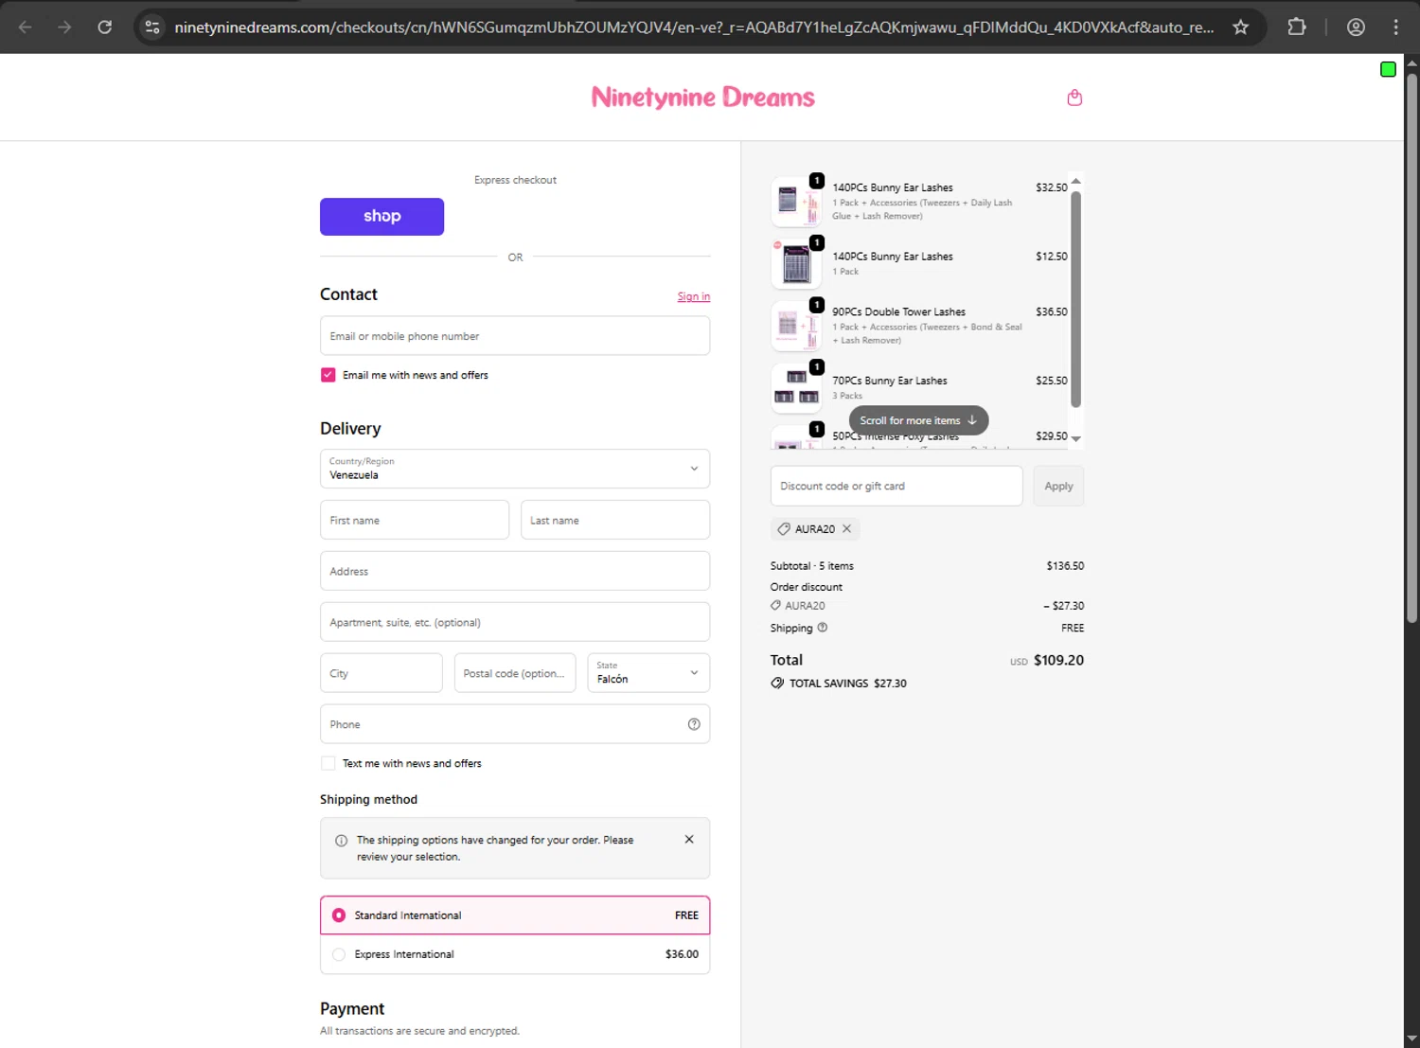Screen dimensions: 1420x1048
Task: Open the State dropdown showing Falcón
Action: 648,673
